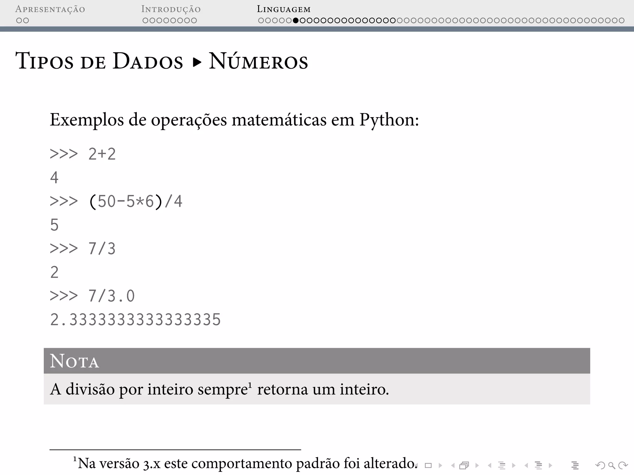This screenshot has width=634, height=475.
Task: Open the Apresentação section
Action: tap(50, 9)
